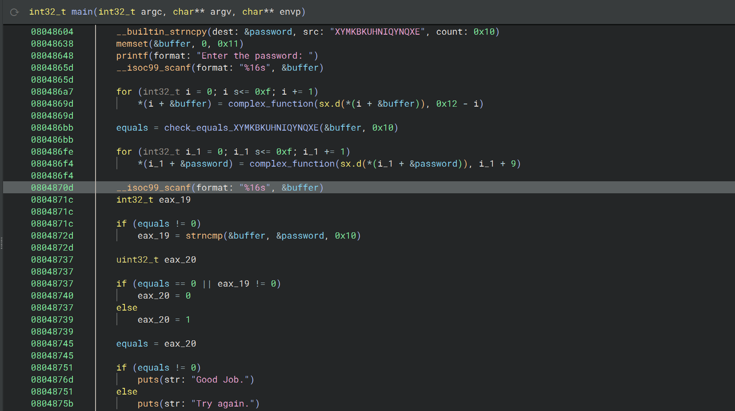The width and height of the screenshot is (735, 411).
Task: Click puts call printing "Try again."
Action: coord(148,404)
